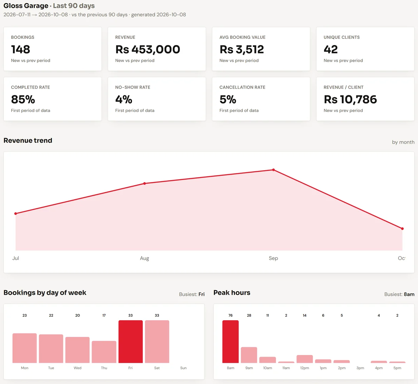Image resolution: width=418 pixels, height=384 pixels.
Task: Click the value "4" above the 4pm bar
Action: point(379,315)
